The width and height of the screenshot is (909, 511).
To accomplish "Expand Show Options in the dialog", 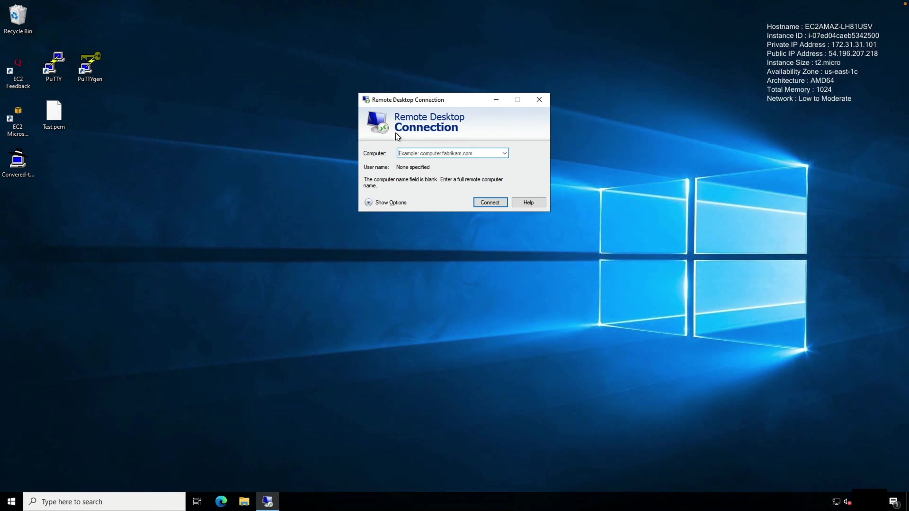I will [x=369, y=203].
